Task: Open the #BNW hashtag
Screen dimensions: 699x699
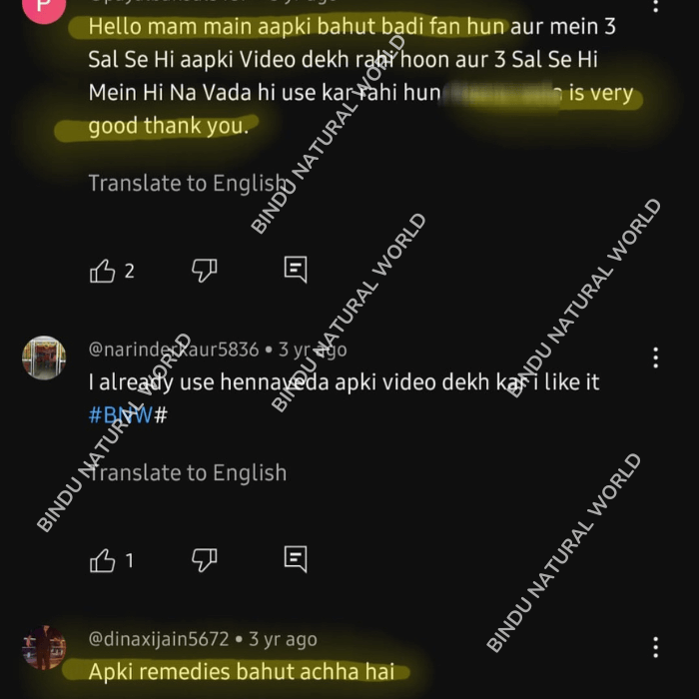Action: pyautogui.click(x=121, y=415)
